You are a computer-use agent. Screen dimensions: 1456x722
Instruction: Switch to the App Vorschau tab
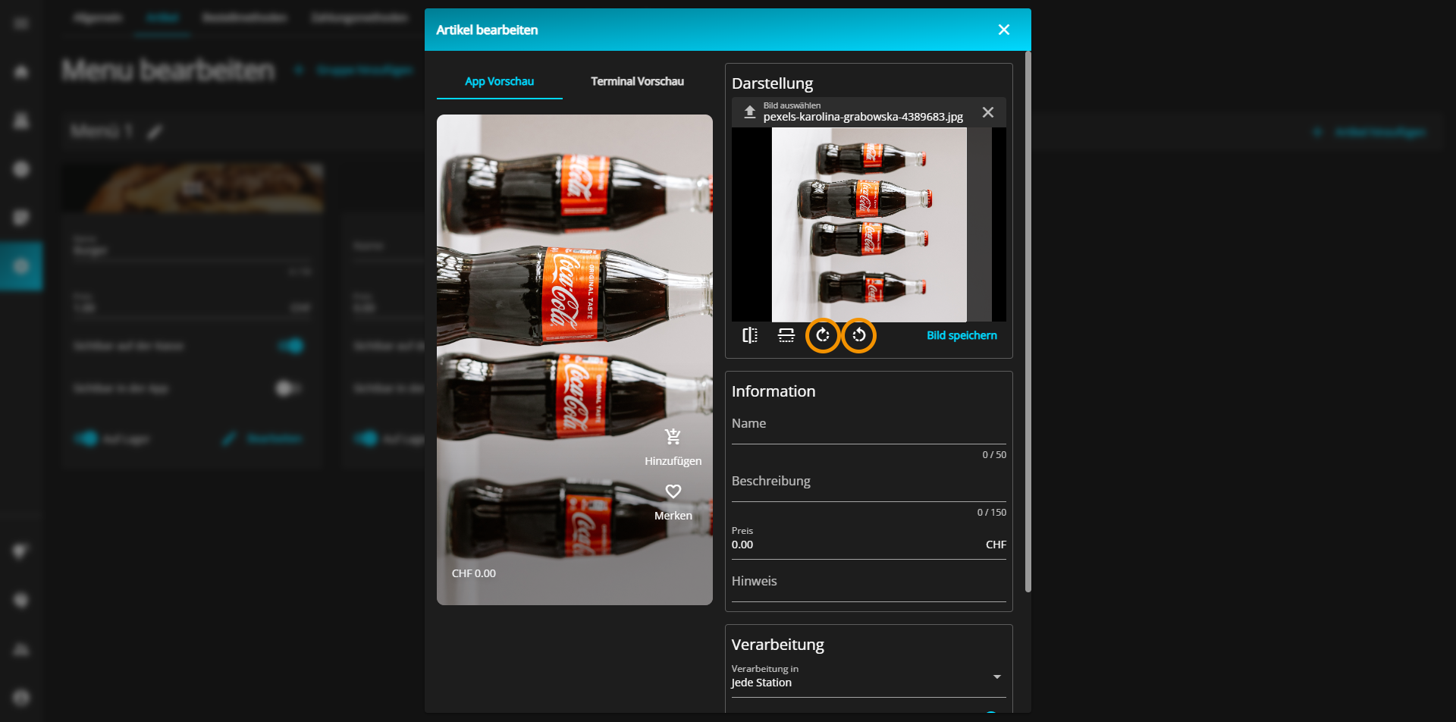pos(499,81)
